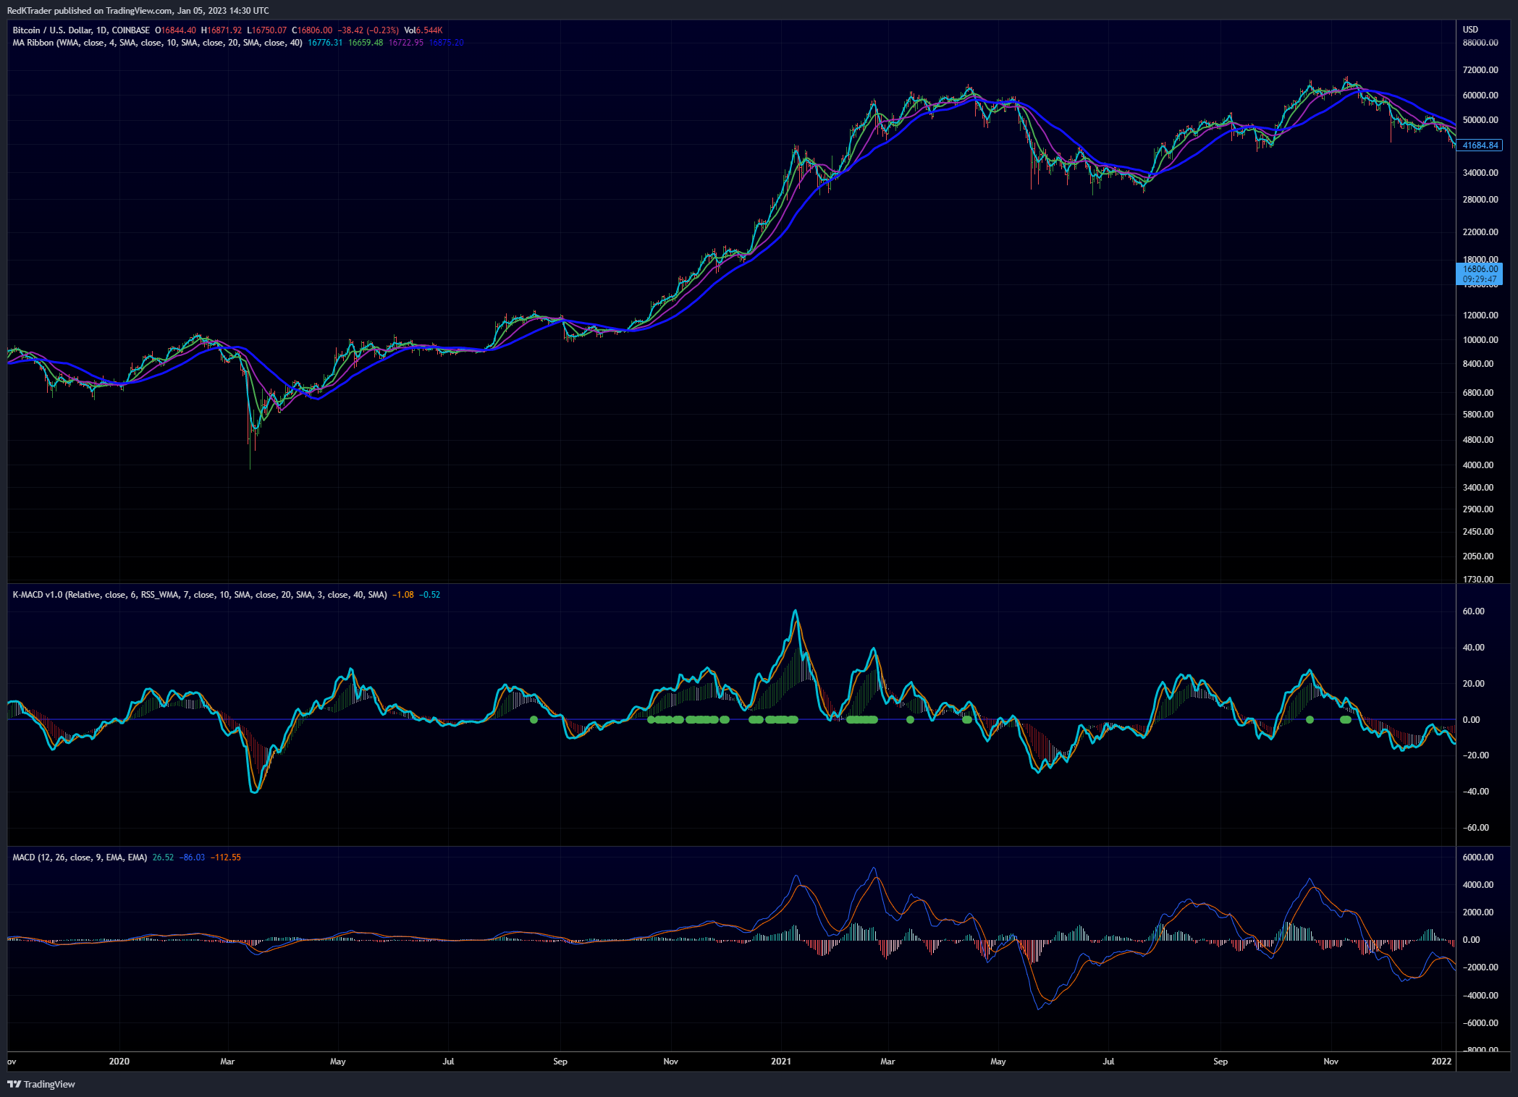Click the open value O16844.40

pyautogui.click(x=175, y=30)
